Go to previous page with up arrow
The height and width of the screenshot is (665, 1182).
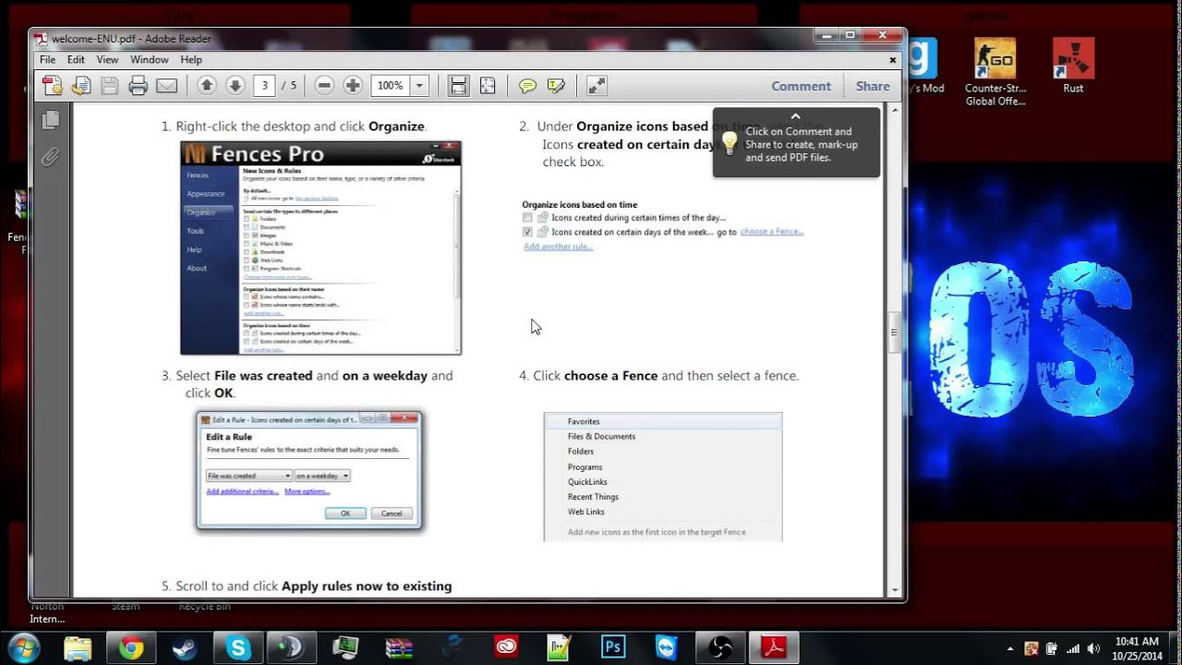click(207, 86)
